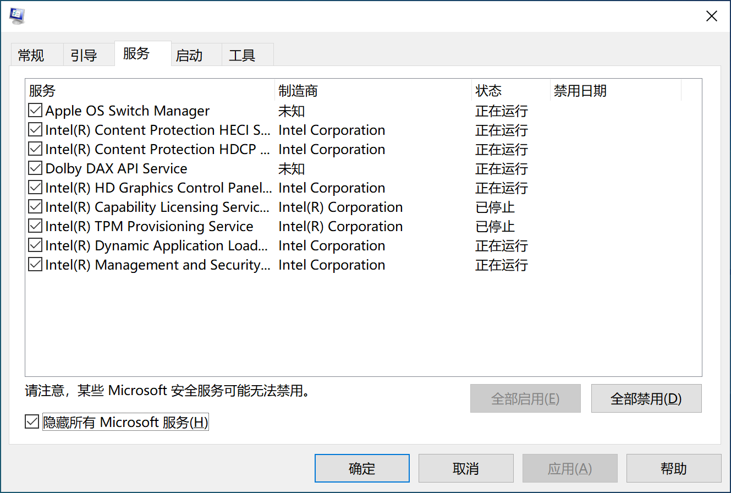Viewport: 731px width, 493px height.
Task: Toggle the Intel(R) Content Protection HECI service checkbox
Action: [x=35, y=130]
